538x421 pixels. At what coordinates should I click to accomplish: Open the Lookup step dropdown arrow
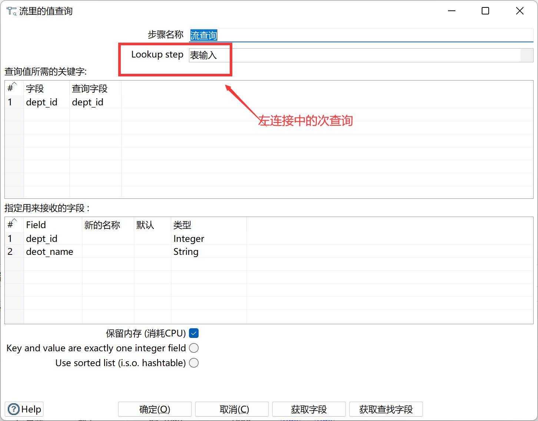(527, 55)
